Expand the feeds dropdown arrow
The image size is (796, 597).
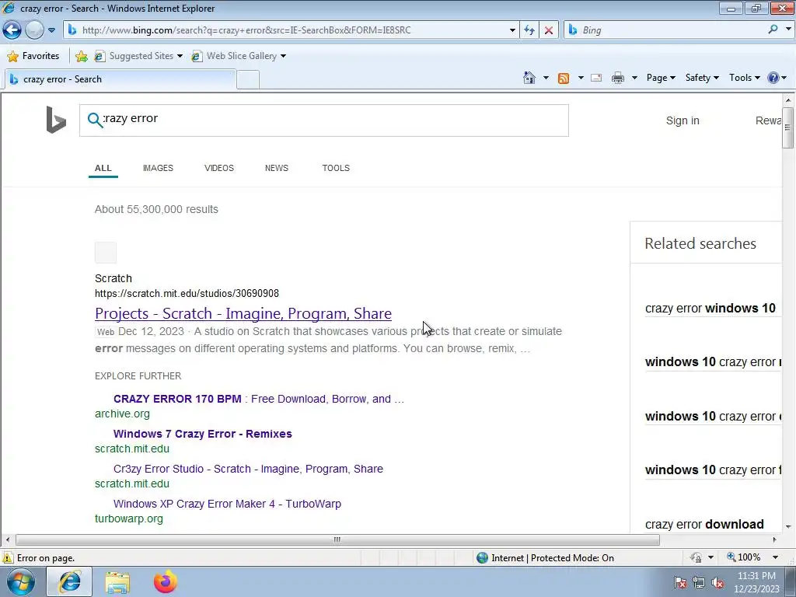pos(580,78)
